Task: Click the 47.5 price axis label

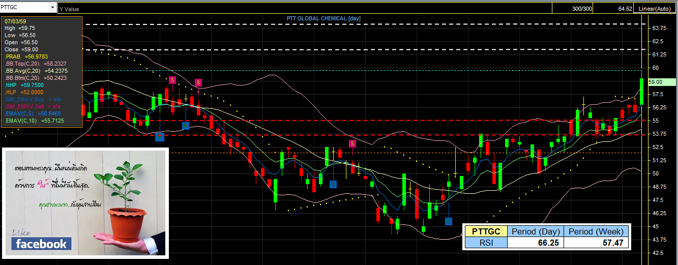Action: click(x=657, y=200)
